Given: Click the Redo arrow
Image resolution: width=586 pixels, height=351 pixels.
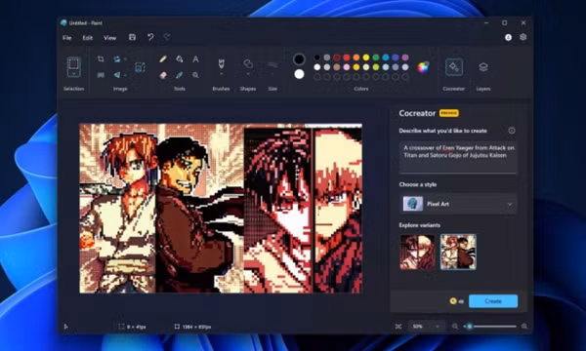Looking at the screenshot, I should point(167,37).
